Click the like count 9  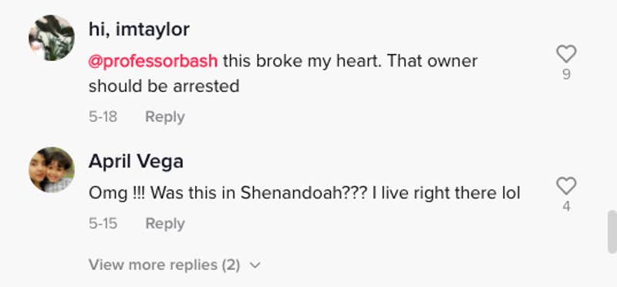pos(566,74)
